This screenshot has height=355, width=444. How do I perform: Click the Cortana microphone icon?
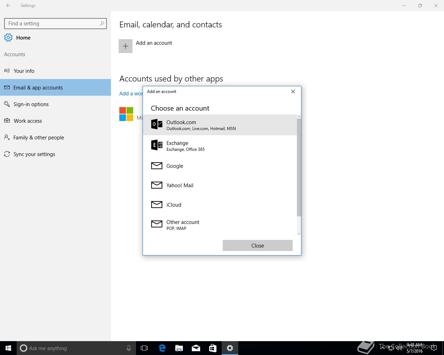click(x=129, y=348)
